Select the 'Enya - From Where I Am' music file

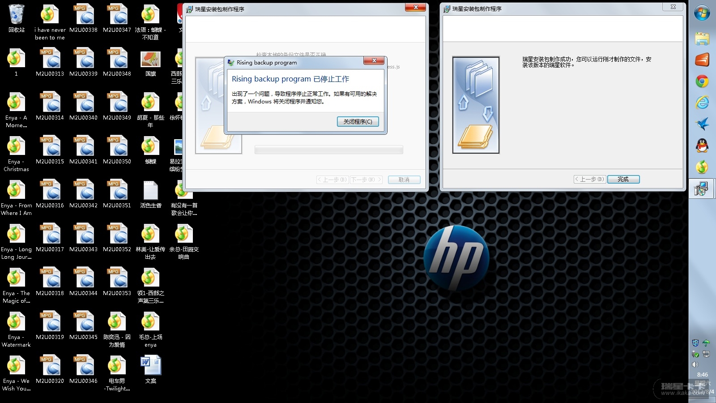tap(16, 198)
